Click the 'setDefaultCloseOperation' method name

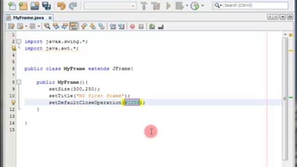pyautogui.click(x=85, y=103)
